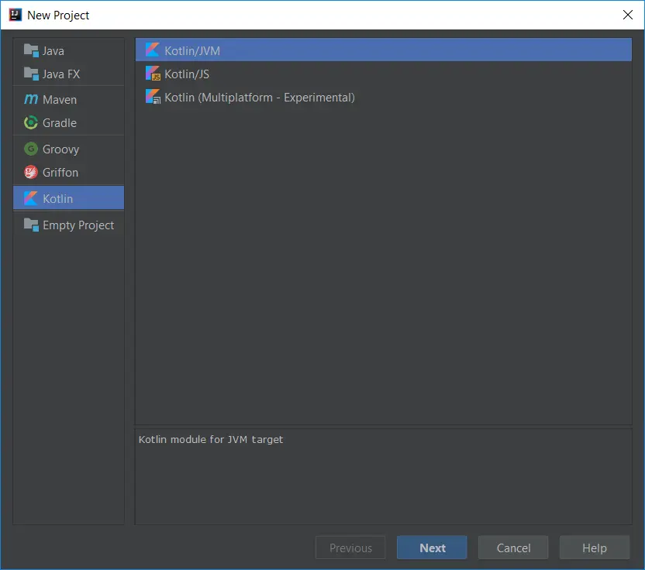Screen dimensions: 645x570
Task: Click the Gradle logo icon
Action: pyautogui.click(x=31, y=122)
